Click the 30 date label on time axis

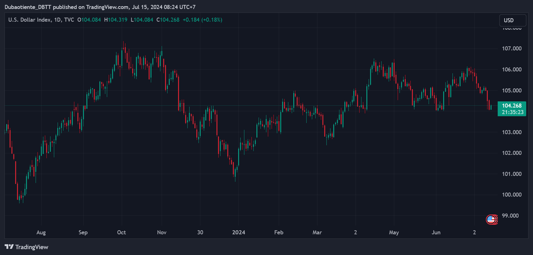(x=200, y=232)
